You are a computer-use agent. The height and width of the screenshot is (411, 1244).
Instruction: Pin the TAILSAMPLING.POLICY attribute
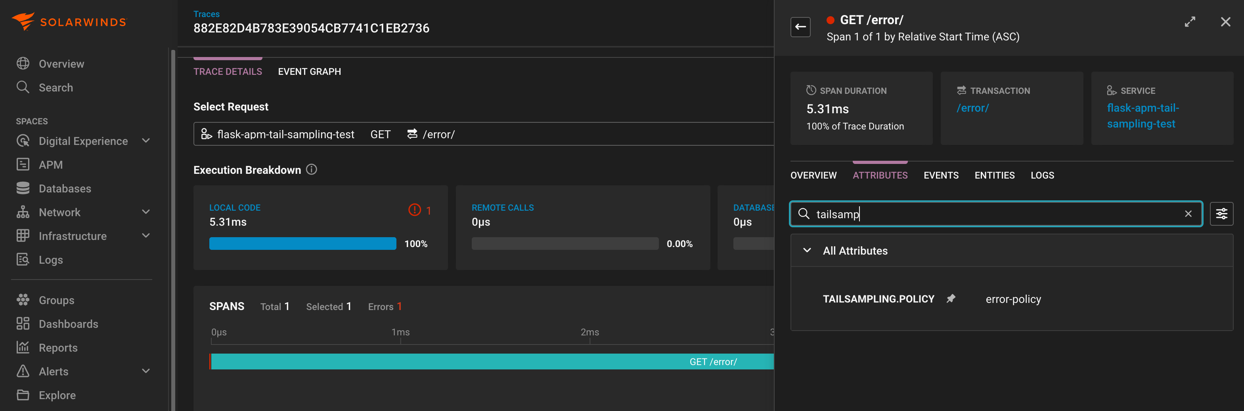tap(951, 299)
